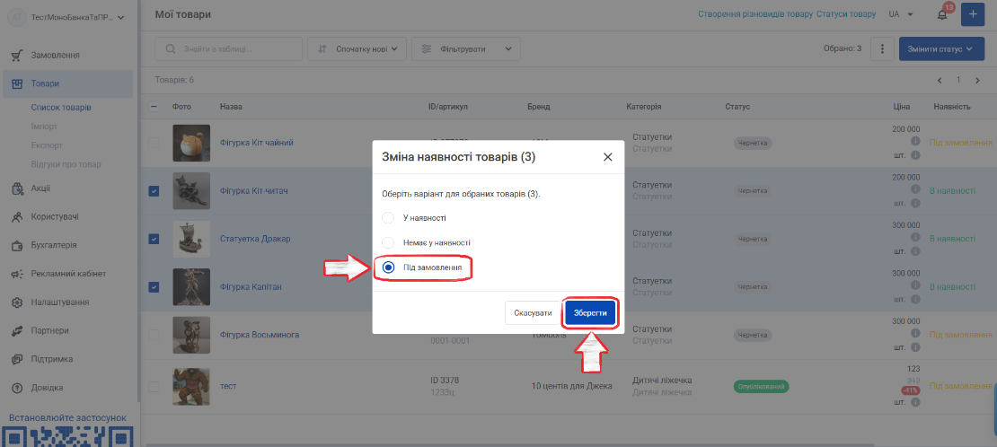Click the sort arrows icon beside Спочатку нові
The height and width of the screenshot is (447, 997).
click(x=322, y=49)
